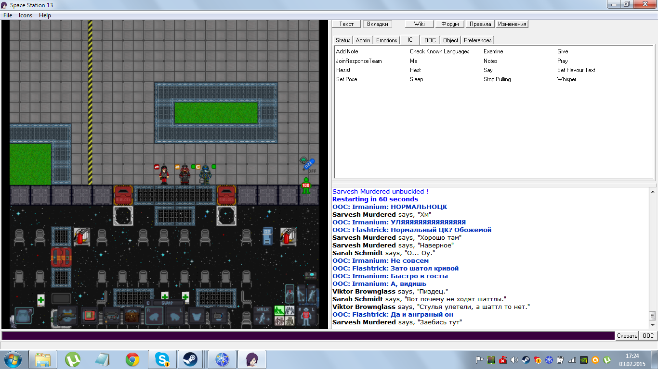The width and height of the screenshot is (658, 369).
Task: Click the JoinResponseTeam verb
Action: 359,61
